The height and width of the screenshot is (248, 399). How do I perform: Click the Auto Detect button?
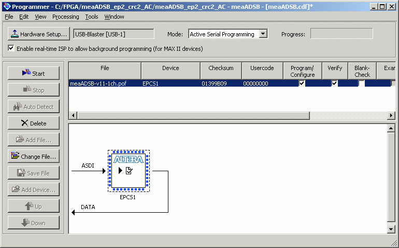(x=34, y=106)
